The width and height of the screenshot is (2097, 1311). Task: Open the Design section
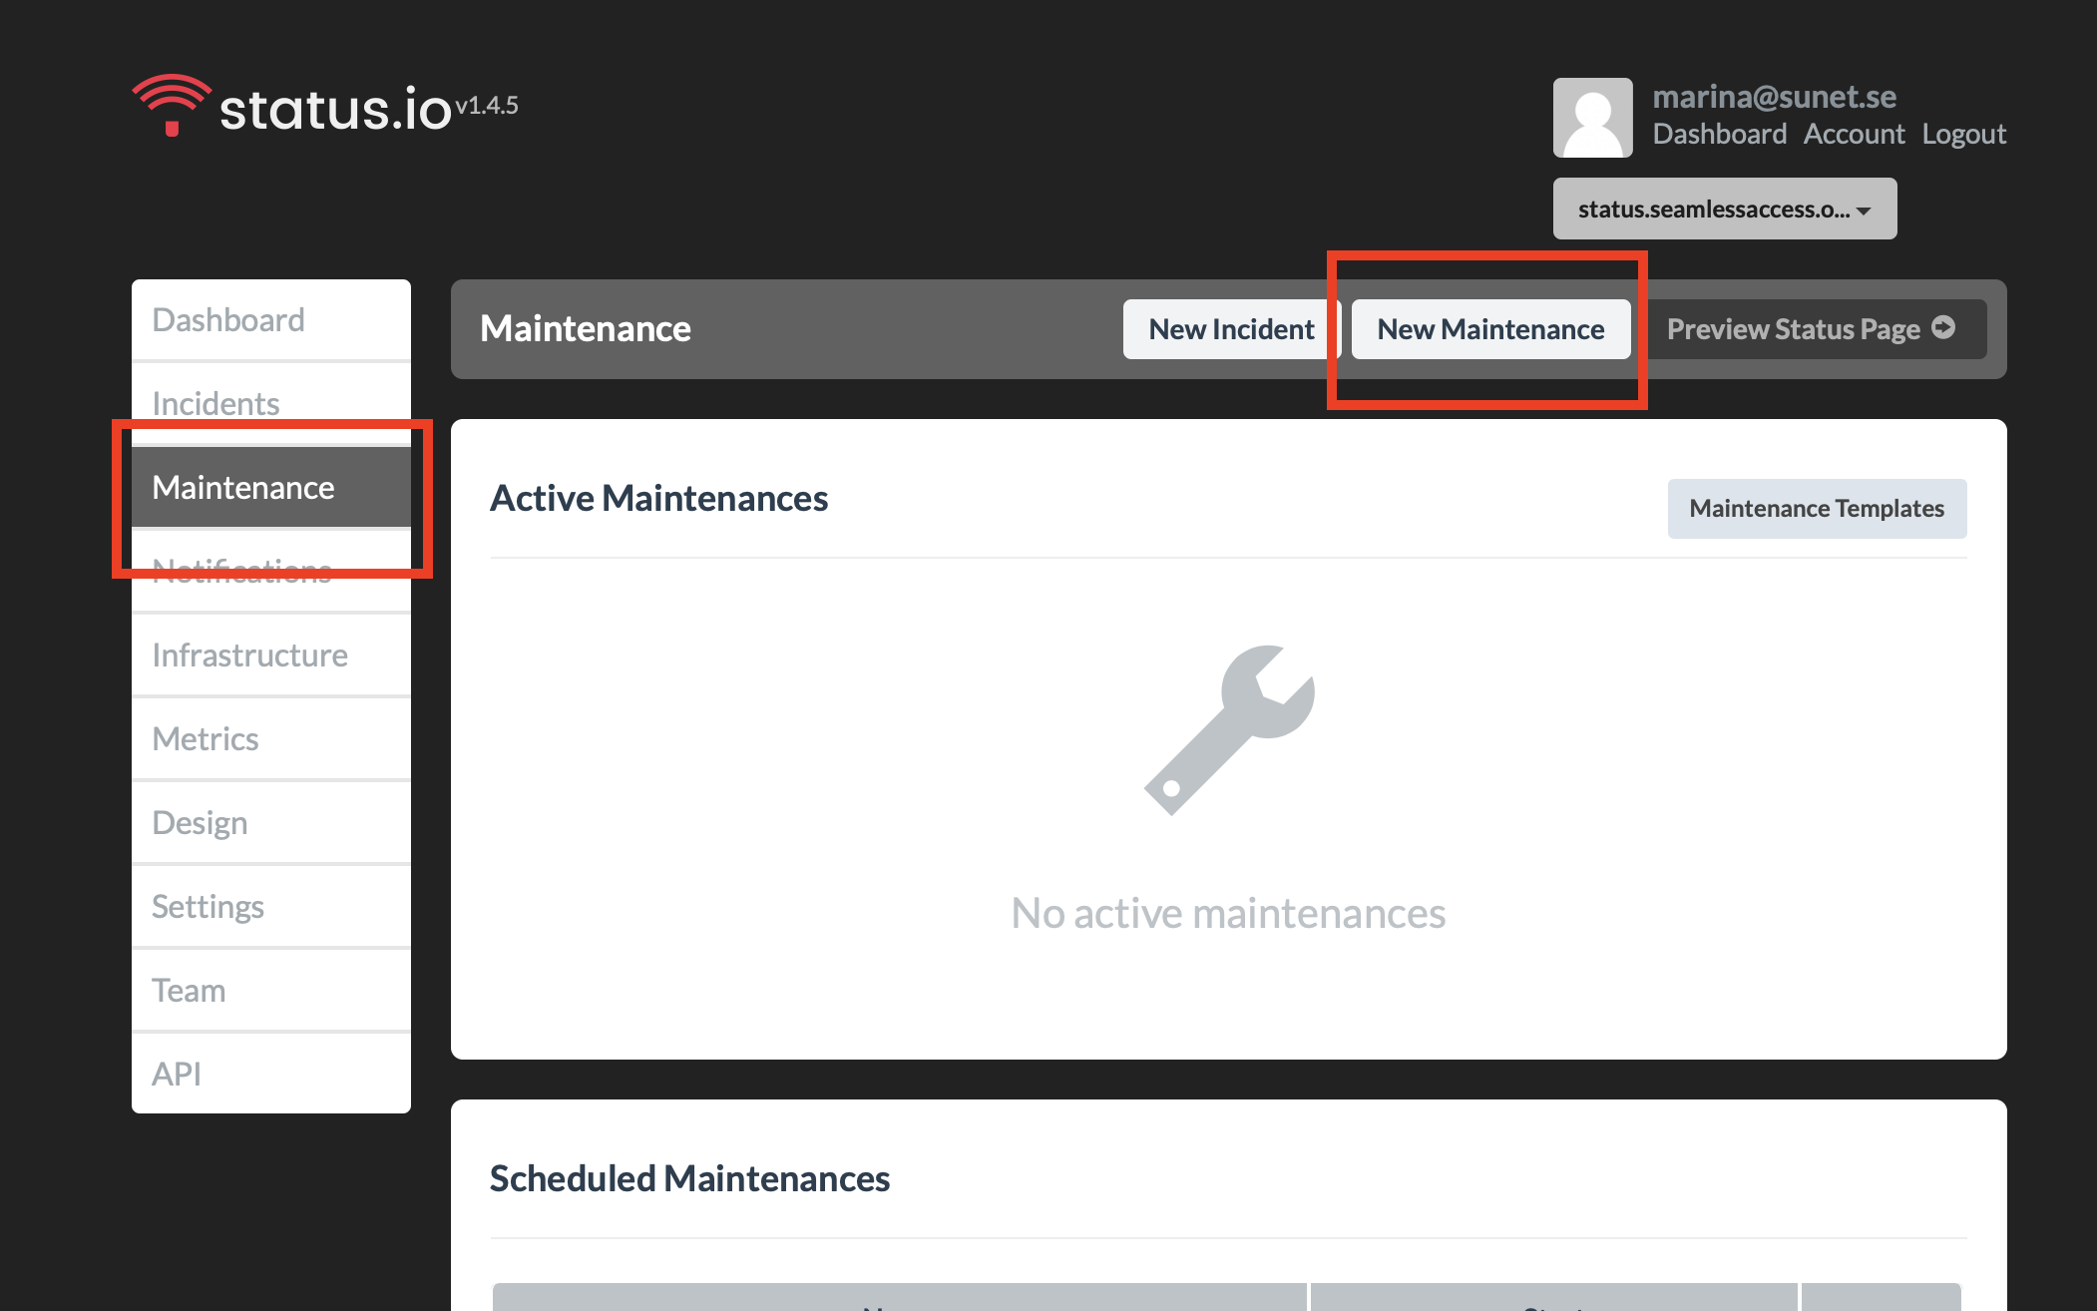[x=271, y=822]
